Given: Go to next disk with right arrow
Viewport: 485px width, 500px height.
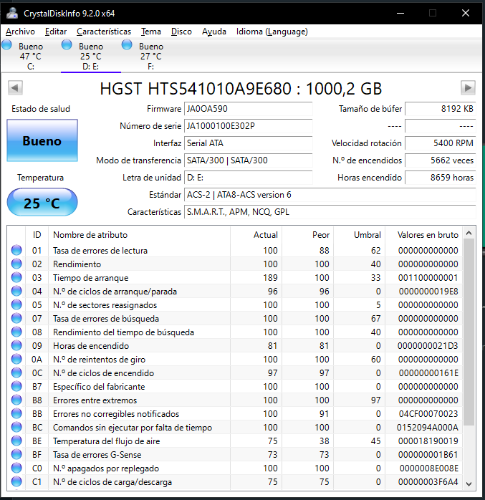Looking at the screenshot, I should (x=468, y=87).
